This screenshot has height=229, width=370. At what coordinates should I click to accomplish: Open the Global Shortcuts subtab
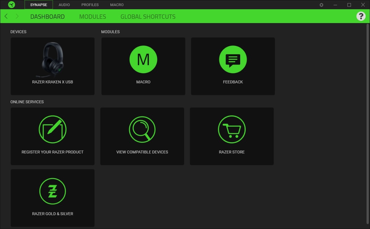(148, 17)
